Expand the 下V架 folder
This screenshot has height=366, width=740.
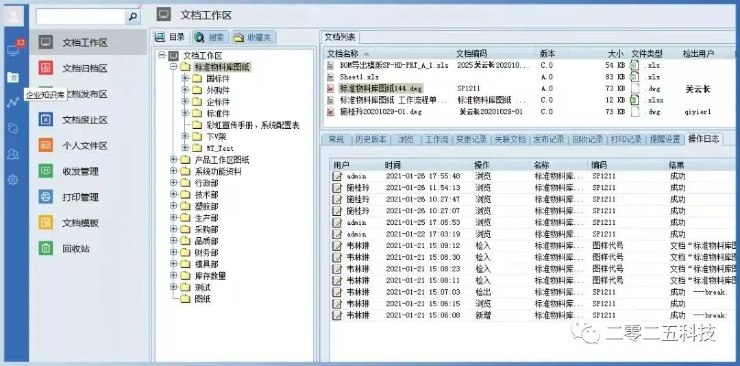[185, 136]
